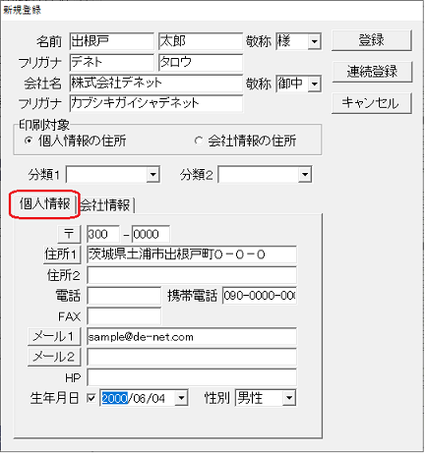Click the 〒 postal code lookup button

click(x=69, y=234)
